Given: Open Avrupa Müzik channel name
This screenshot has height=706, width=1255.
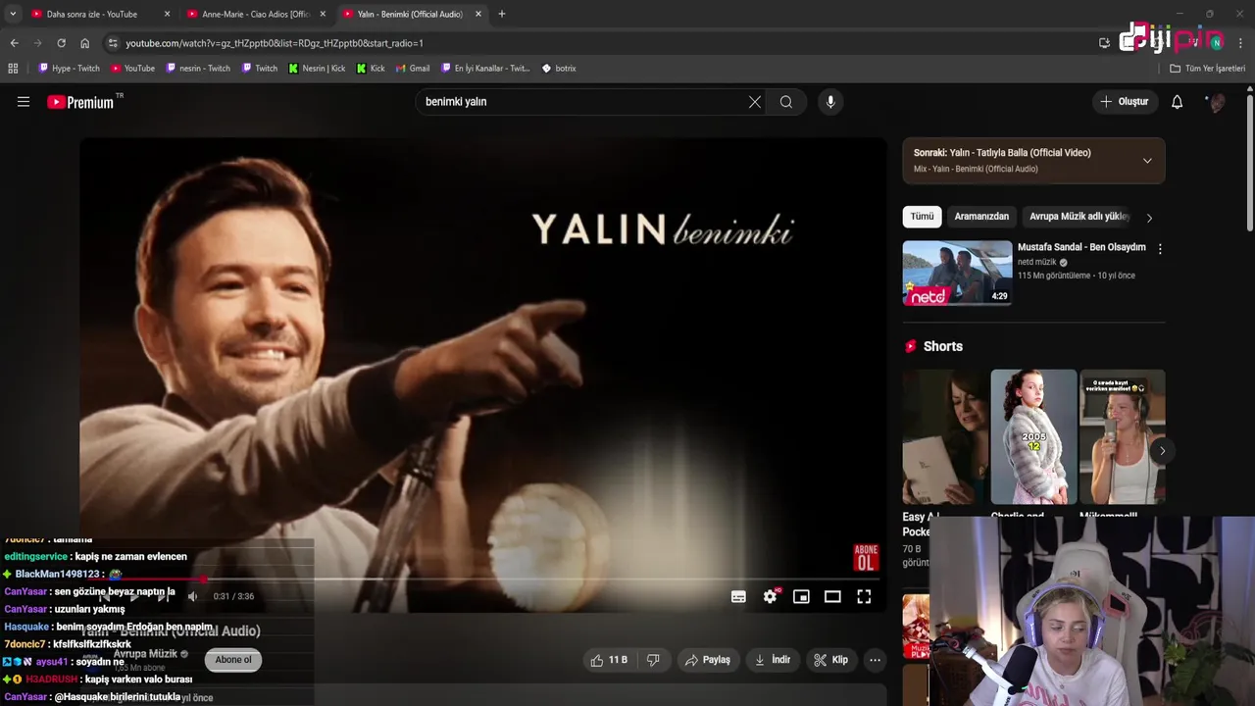Looking at the screenshot, I should pyautogui.click(x=145, y=654).
